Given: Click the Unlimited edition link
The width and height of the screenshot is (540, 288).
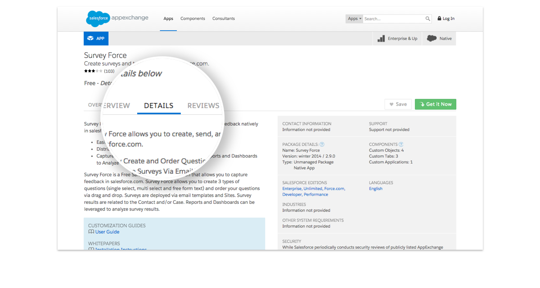Looking at the screenshot, I should [x=313, y=189].
